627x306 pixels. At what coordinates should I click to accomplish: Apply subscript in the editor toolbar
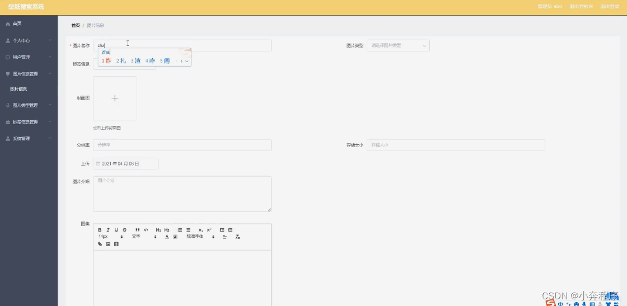(201, 230)
